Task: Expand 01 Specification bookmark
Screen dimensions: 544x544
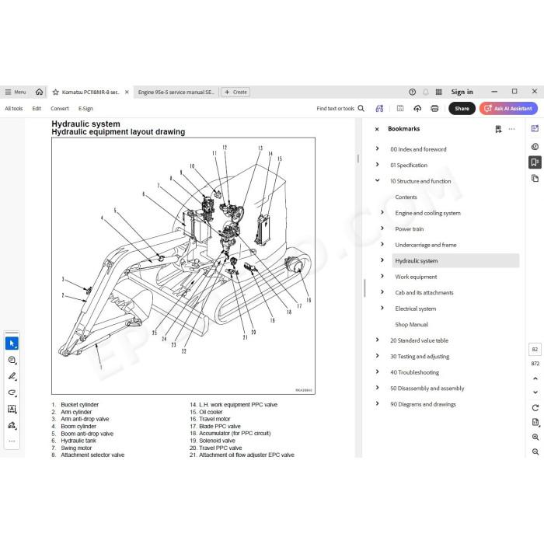Action: [x=378, y=165]
